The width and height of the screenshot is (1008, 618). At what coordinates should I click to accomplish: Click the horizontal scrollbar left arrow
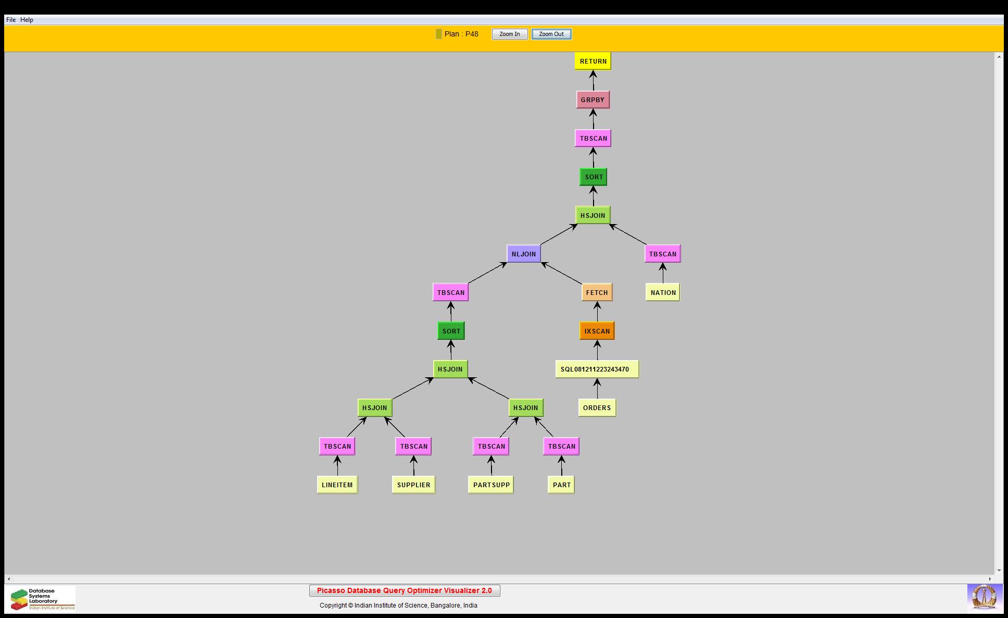click(9, 579)
